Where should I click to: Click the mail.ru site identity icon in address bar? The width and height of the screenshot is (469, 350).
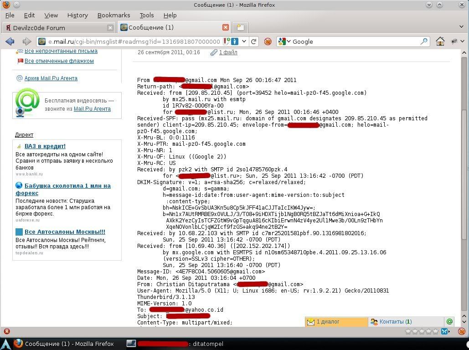tap(42, 41)
